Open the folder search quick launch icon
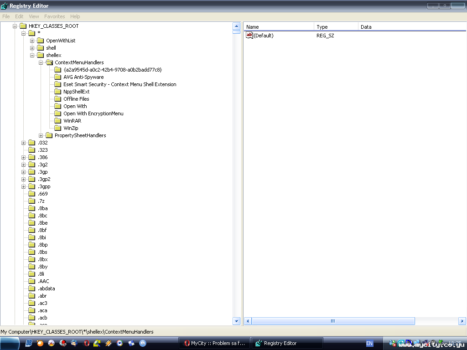The width and height of the screenshot is (467, 350). (x=97, y=343)
